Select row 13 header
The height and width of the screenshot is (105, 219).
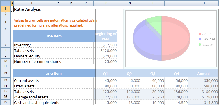5,80
